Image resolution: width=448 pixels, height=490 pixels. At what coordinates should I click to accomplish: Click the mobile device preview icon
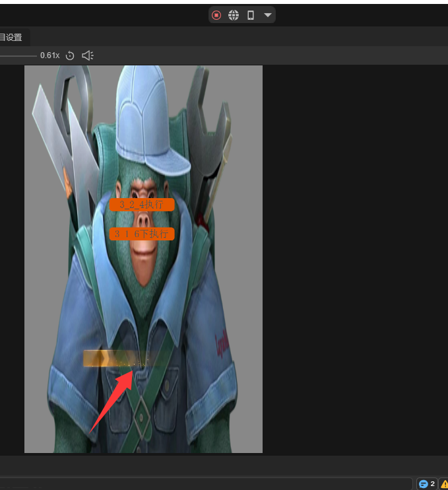tap(251, 15)
